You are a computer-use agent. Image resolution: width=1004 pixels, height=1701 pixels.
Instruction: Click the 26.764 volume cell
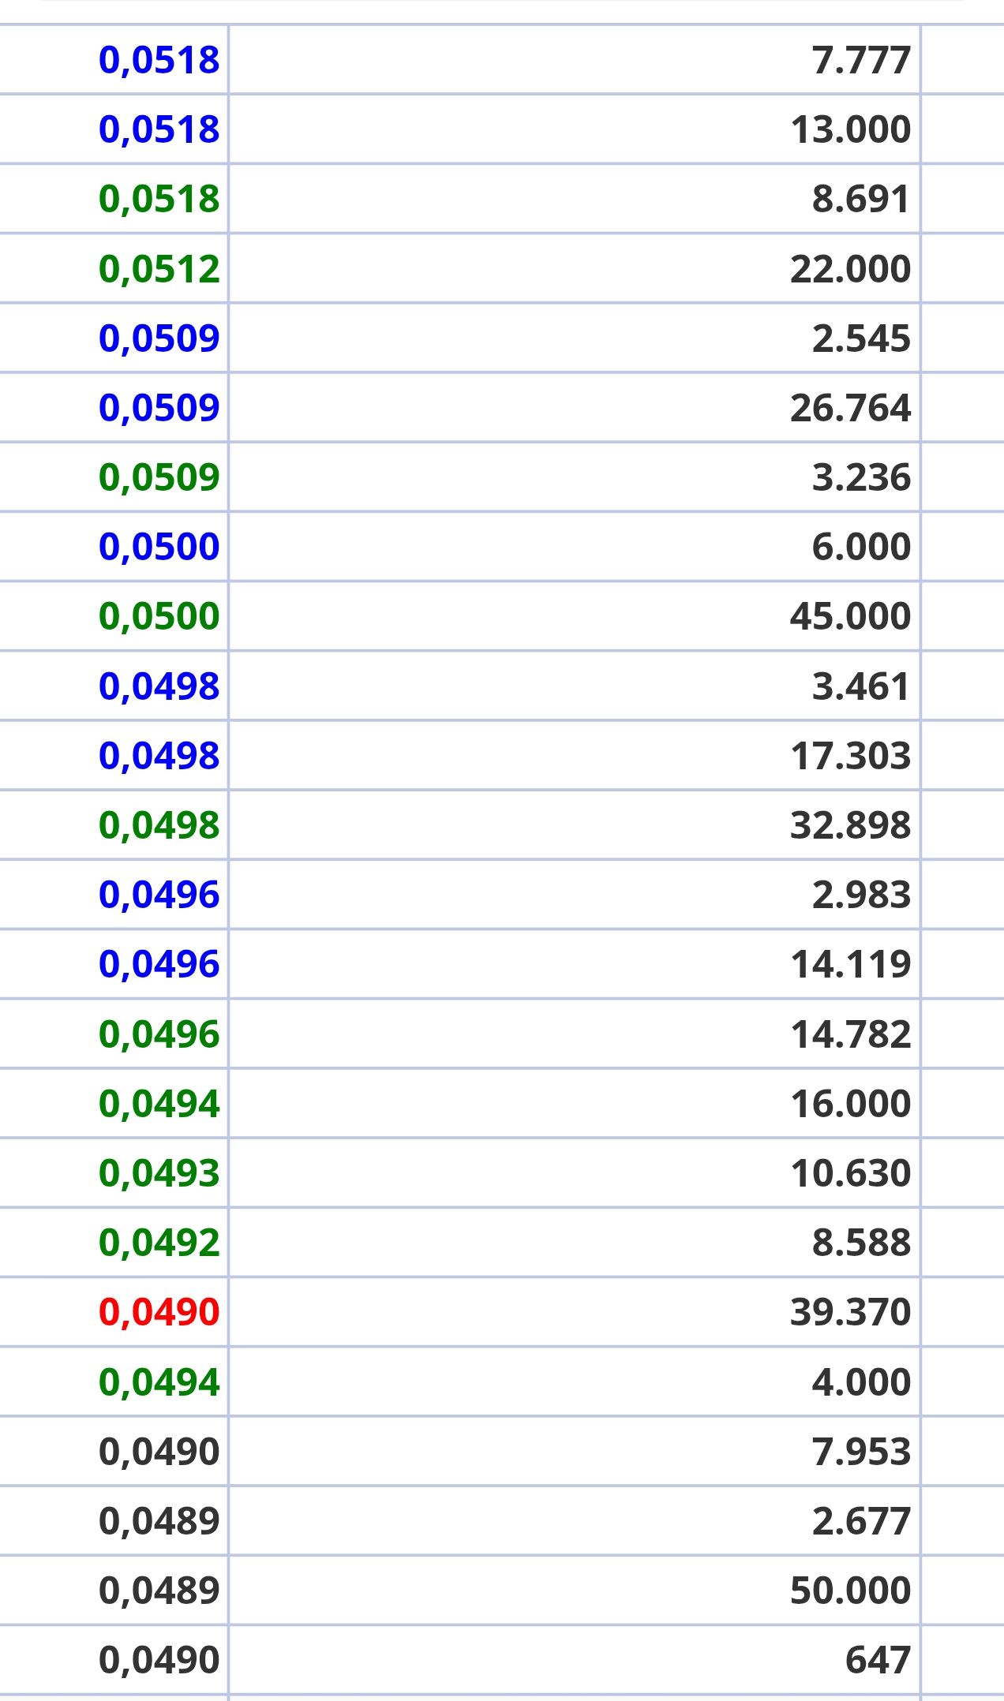[575, 408]
